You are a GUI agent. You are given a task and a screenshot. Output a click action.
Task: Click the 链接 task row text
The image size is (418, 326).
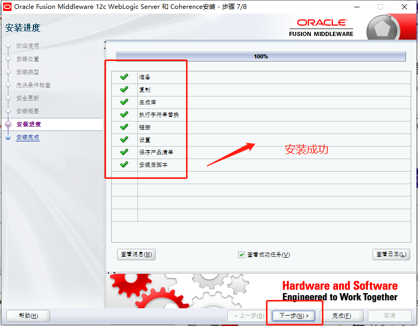coord(145,127)
